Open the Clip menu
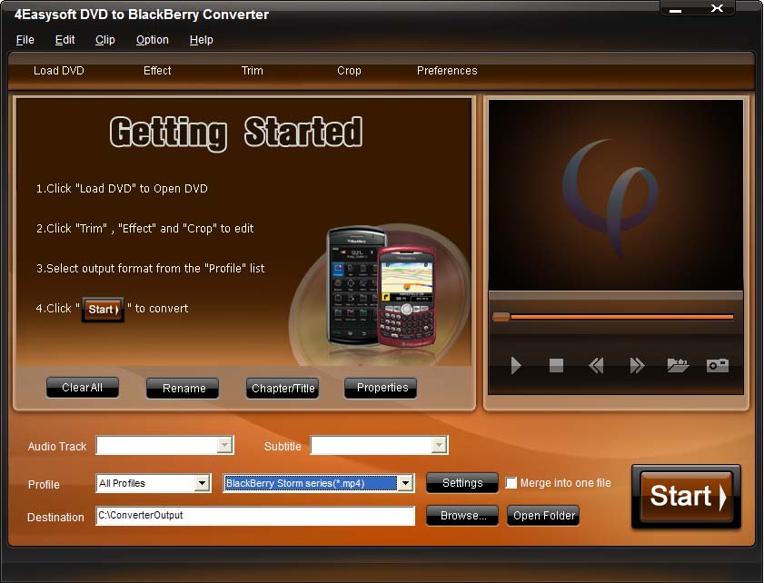764x583 pixels. [x=104, y=40]
